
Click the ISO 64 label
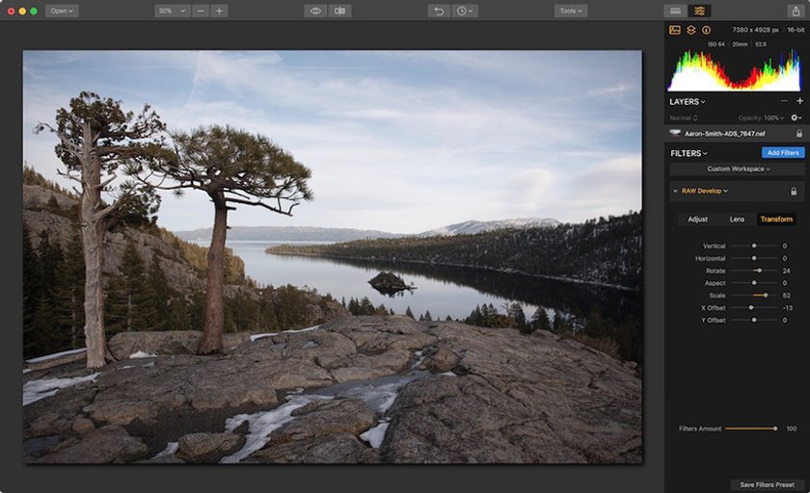pyautogui.click(x=715, y=44)
